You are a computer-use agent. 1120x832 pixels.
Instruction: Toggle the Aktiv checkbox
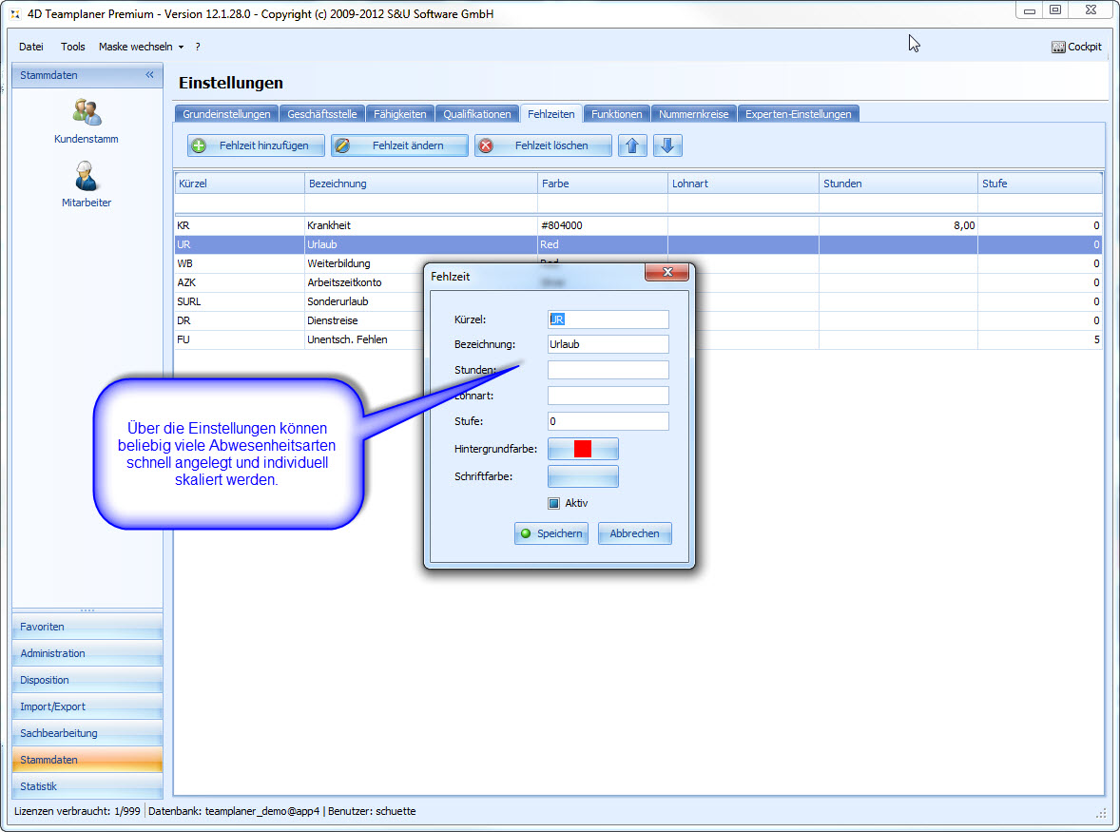554,503
